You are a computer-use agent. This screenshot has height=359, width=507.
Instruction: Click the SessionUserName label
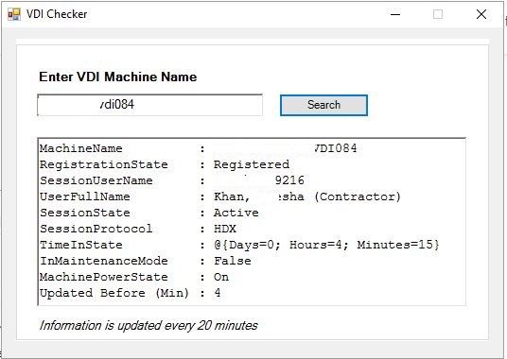(x=96, y=180)
